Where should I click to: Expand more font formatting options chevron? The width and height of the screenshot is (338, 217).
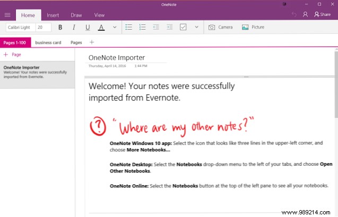tap(115, 27)
